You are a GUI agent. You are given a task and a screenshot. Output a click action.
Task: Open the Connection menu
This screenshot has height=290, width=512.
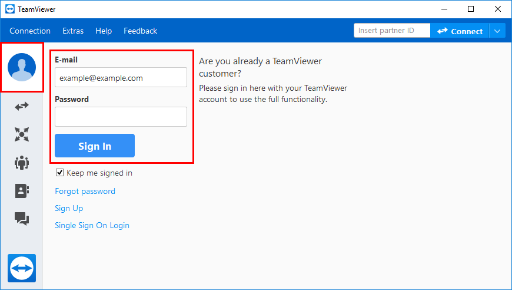(x=30, y=31)
